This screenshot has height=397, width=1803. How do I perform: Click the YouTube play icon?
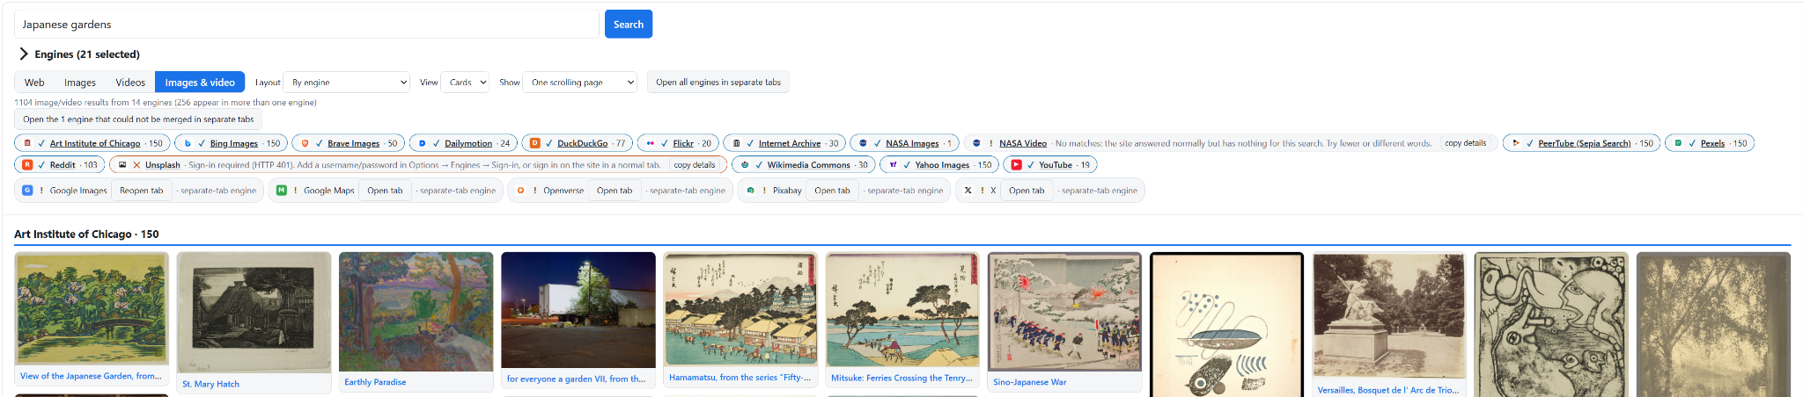[x=1016, y=164]
